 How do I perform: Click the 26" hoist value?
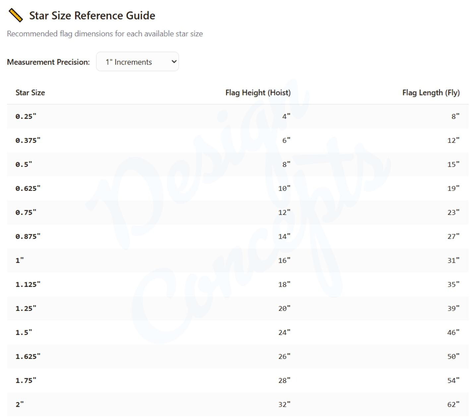(284, 356)
